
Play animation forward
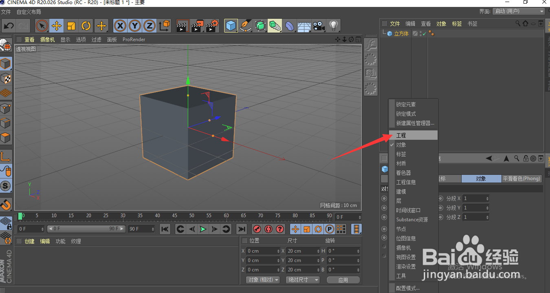click(203, 229)
